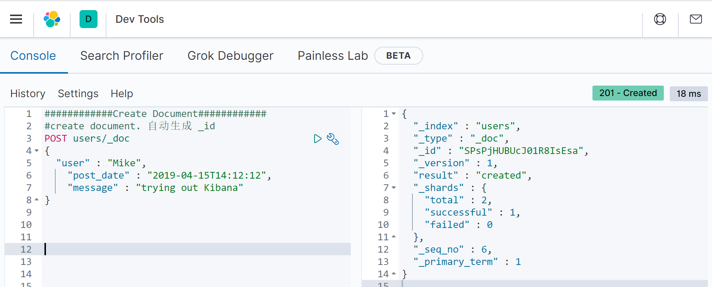
Task: Click fold arrow at response line 11
Action: (394, 237)
